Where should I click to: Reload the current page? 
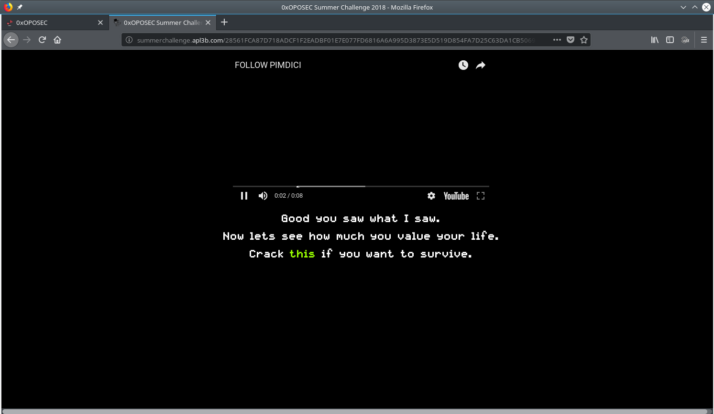point(42,40)
